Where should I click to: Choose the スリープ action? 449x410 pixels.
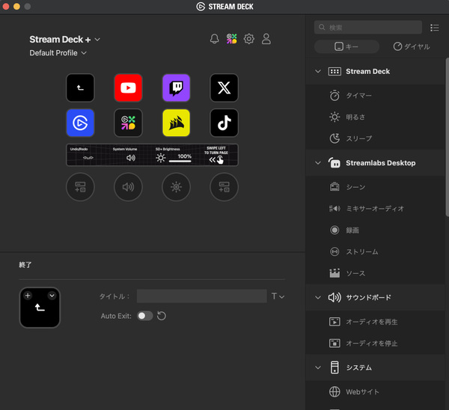pos(375,138)
